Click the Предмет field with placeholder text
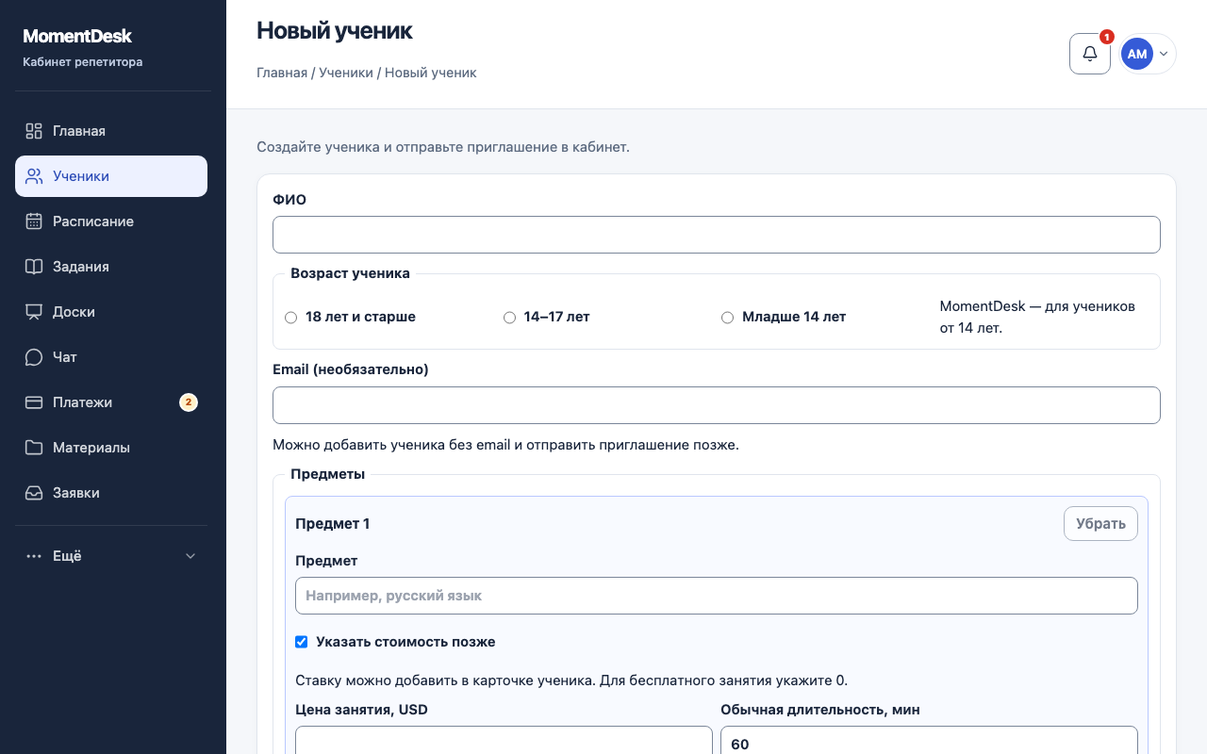 717,596
